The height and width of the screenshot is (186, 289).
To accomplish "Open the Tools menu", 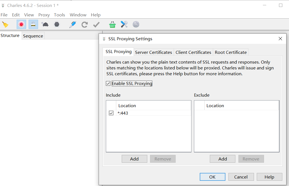I will [59, 15].
